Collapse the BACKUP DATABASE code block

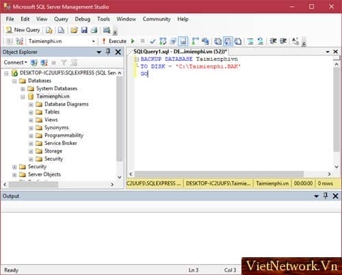(x=137, y=60)
